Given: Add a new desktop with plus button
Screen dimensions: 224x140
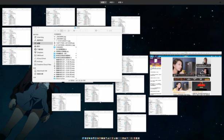Looking at the screenshot, I should click(220, 2).
